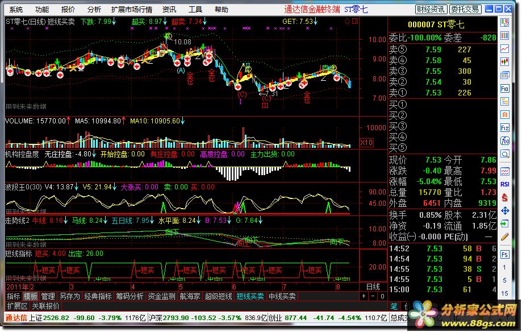Click the X10 volume scale box
The image size is (522, 332).
366,143
